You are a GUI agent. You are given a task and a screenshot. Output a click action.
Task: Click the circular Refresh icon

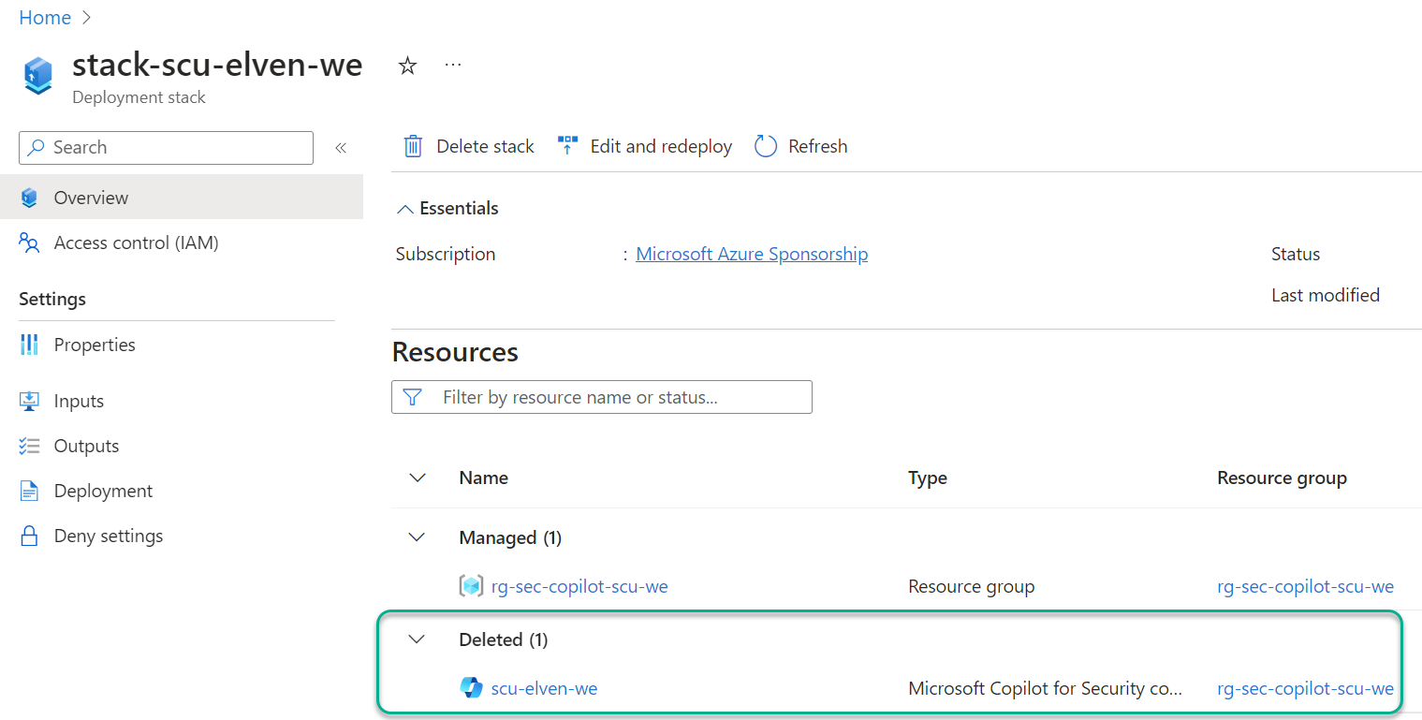coord(766,146)
